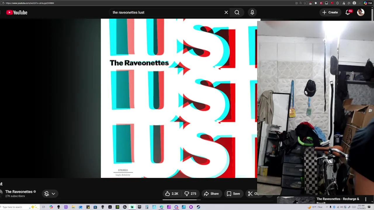Open more options for the Recharge & Revolt video
The height and width of the screenshot is (210, 374).
pyautogui.click(x=366, y=199)
